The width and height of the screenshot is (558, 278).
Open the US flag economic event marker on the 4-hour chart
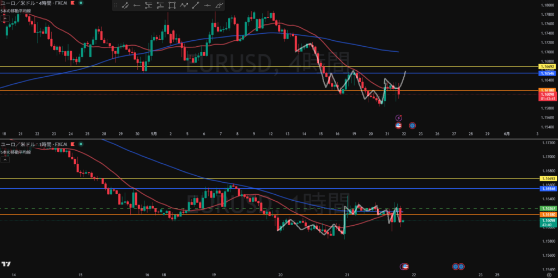tap(398, 125)
